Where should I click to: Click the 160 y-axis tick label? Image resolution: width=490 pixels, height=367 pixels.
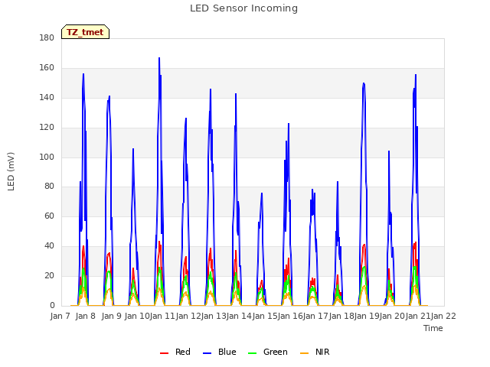tap(47, 68)
